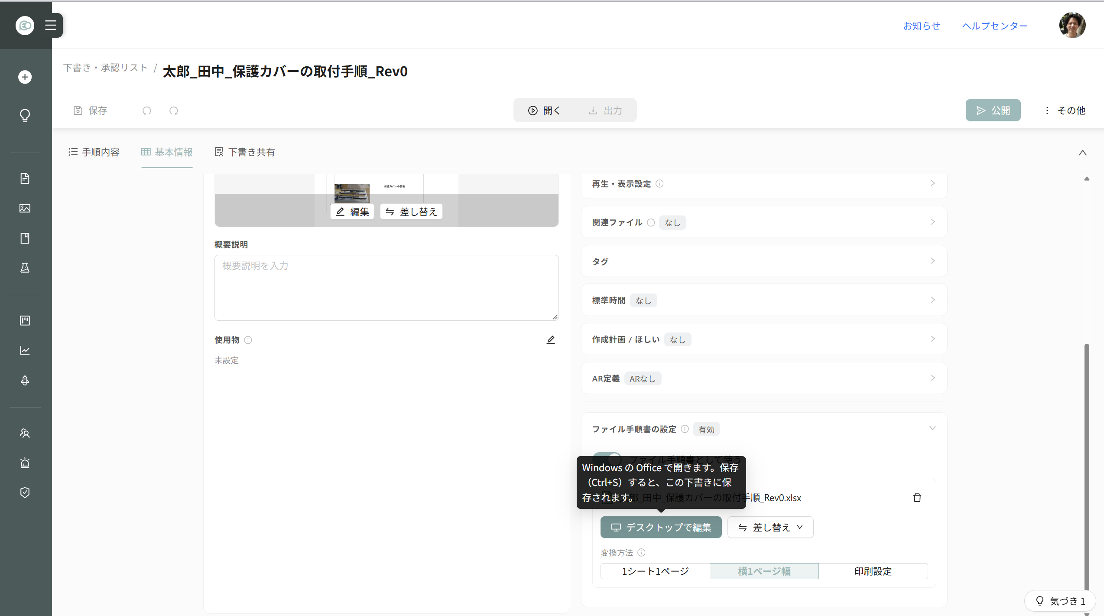Screen dimensions: 1104x616
Task: Expand 再生・表示設定 row
Action: (764, 184)
